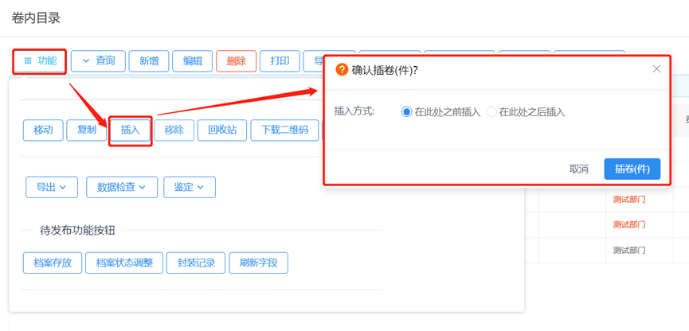Choose 移动 in the function panel
Viewport: 689px width, 331px height.
coord(43,130)
